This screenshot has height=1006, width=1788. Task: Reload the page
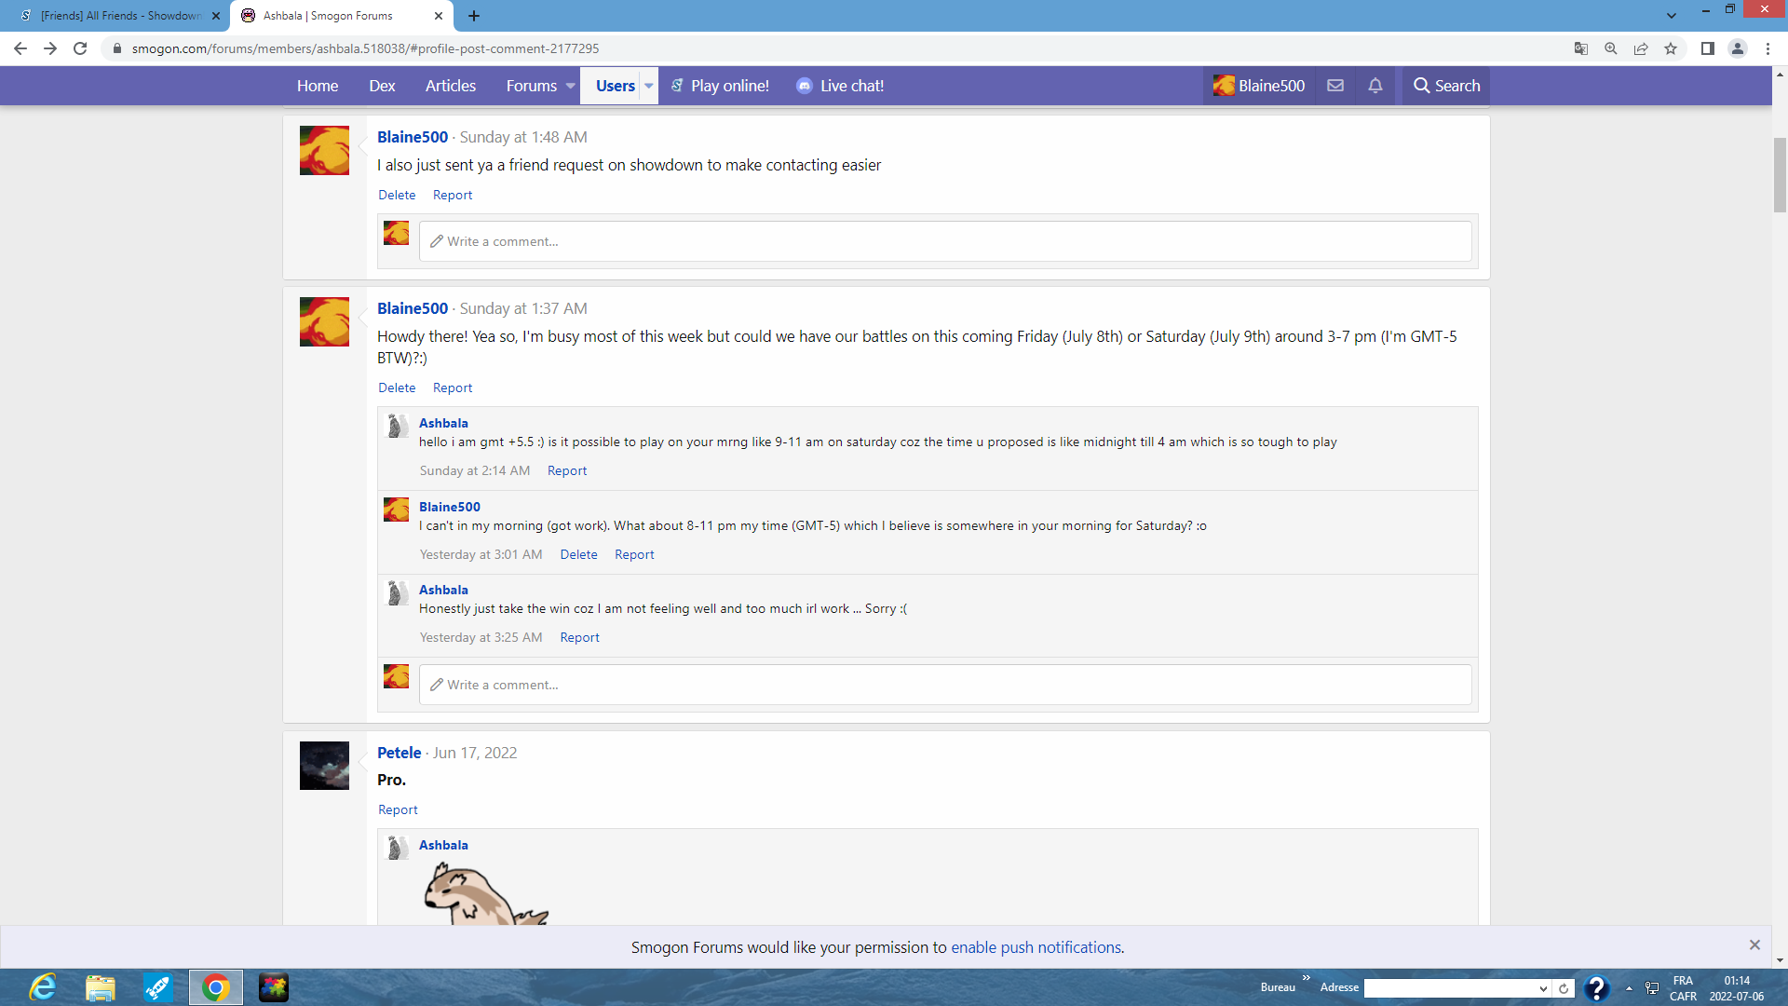point(80,48)
